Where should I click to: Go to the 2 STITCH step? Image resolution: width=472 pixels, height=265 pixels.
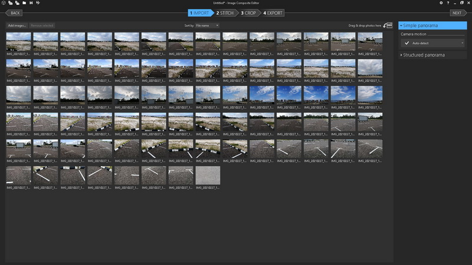225,12
